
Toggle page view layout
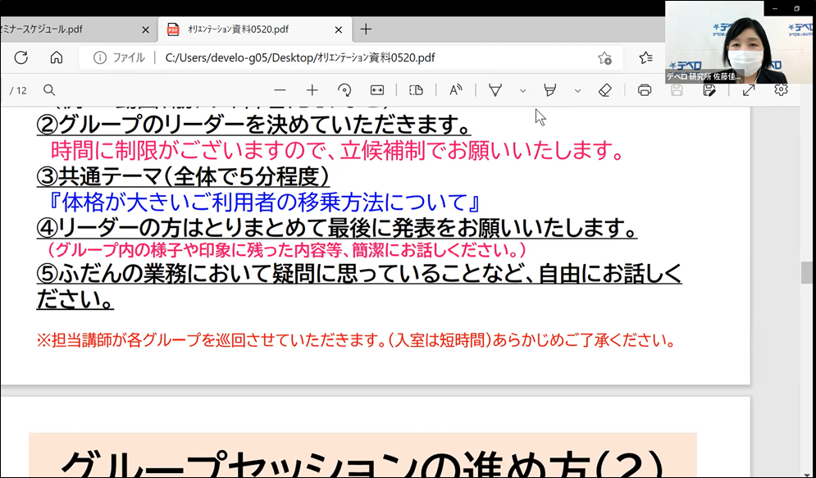point(416,90)
